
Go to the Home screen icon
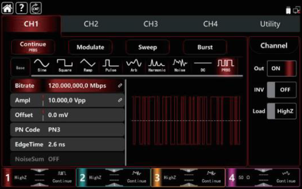click(7, 8)
